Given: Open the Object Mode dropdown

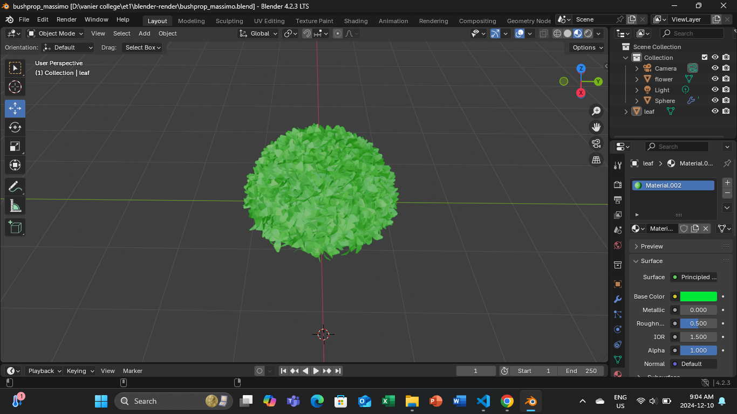Looking at the screenshot, I should coord(56,33).
